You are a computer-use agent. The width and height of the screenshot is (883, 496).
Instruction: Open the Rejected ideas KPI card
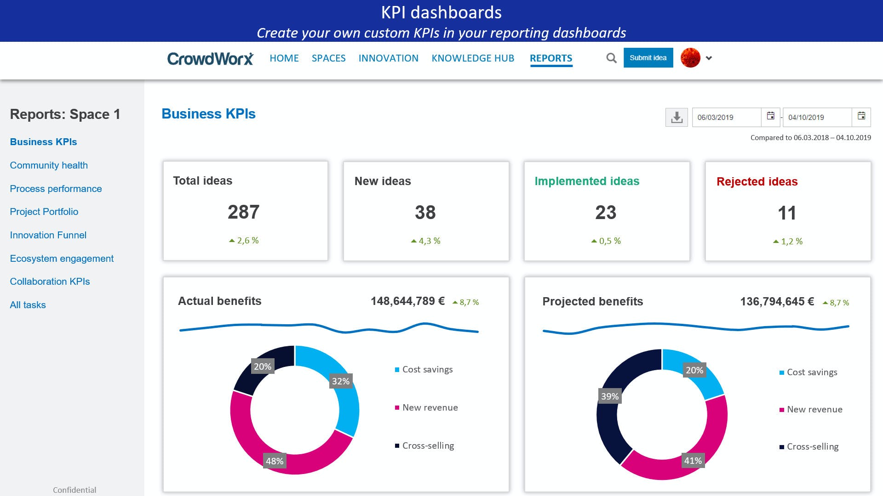point(787,211)
